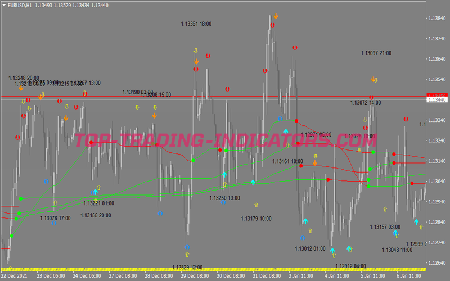Select the 1.13248 20:00 label
The image size is (450, 281).
click(x=24, y=78)
